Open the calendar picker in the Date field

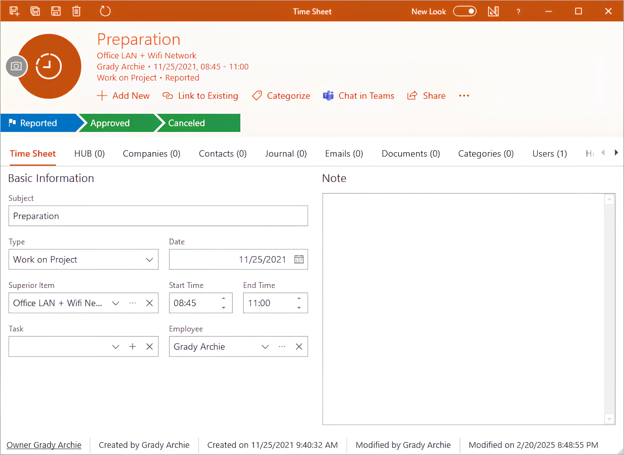click(x=299, y=259)
